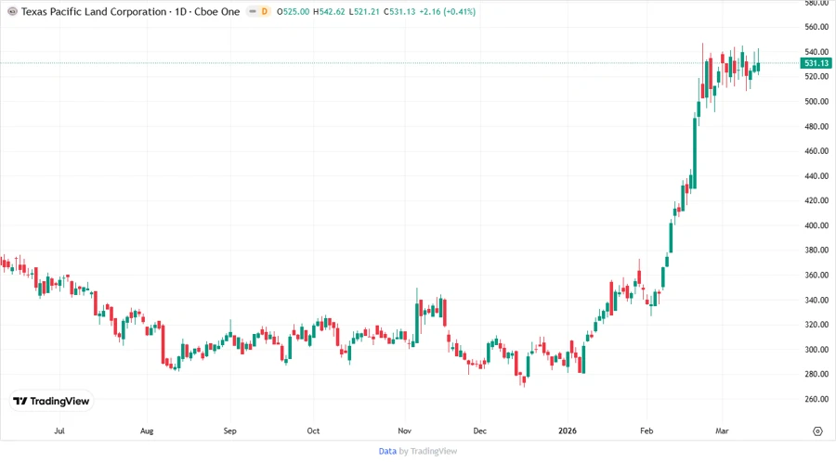Click the open value O525.00

(x=293, y=11)
